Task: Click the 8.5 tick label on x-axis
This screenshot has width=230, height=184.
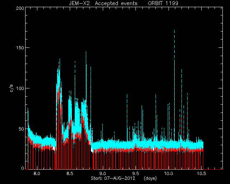Action: point(70,174)
